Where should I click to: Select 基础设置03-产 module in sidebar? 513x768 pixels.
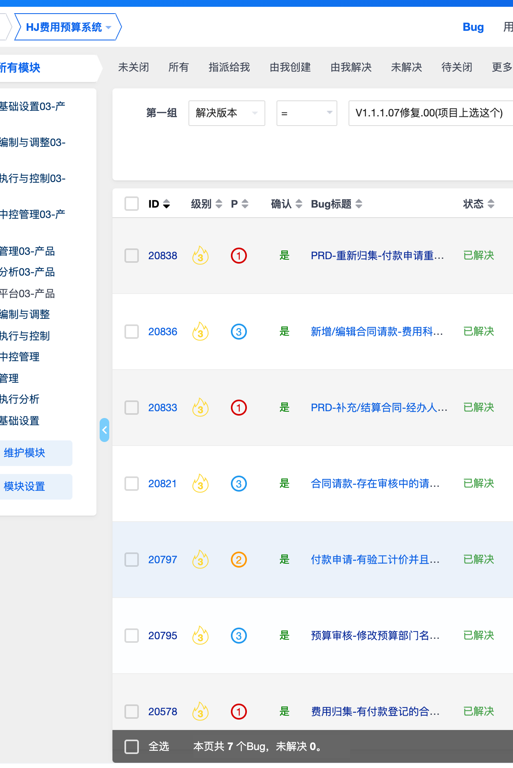coord(32,106)
